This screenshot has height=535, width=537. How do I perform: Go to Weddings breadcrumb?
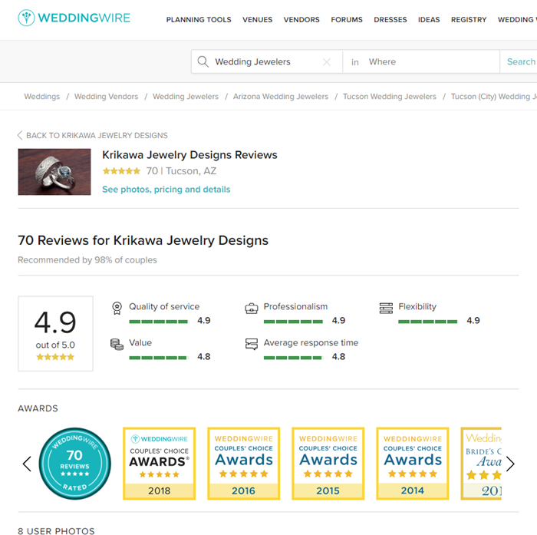coord(41,97)
